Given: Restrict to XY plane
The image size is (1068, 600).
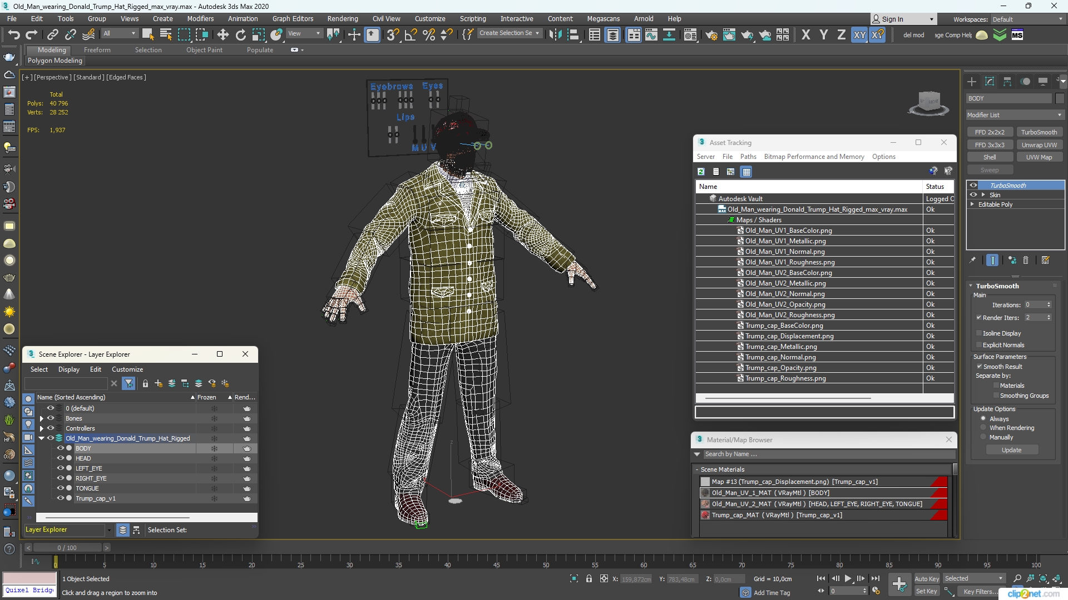Looking at the screenshot, I should pyautogui.click(x=859, y=34).
